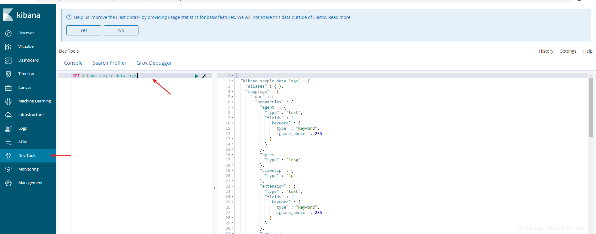This screenshot has height=234, width=596.
Task: Select Canvas menu label
Action: [x=25, y=88]
